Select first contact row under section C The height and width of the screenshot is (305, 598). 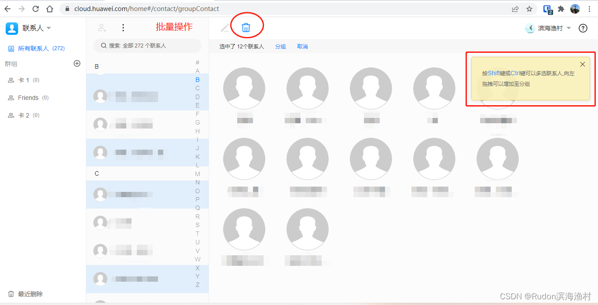147,194
